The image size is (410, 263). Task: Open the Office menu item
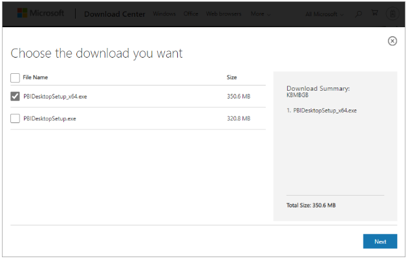(191, 14)
